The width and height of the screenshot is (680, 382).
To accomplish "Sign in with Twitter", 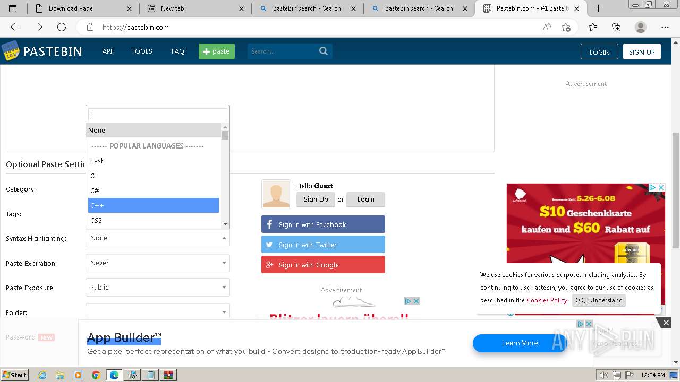I will pyautogui.click(x=323, y=245).
